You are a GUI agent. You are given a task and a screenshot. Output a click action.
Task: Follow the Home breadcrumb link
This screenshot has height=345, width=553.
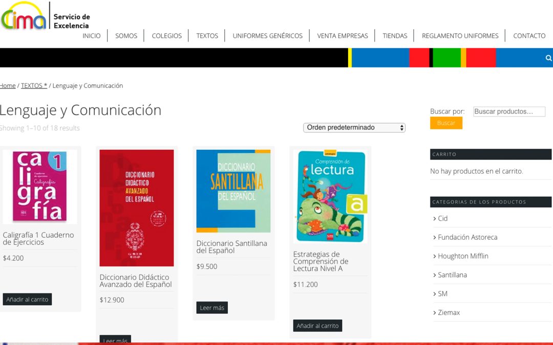click(7, 85)
